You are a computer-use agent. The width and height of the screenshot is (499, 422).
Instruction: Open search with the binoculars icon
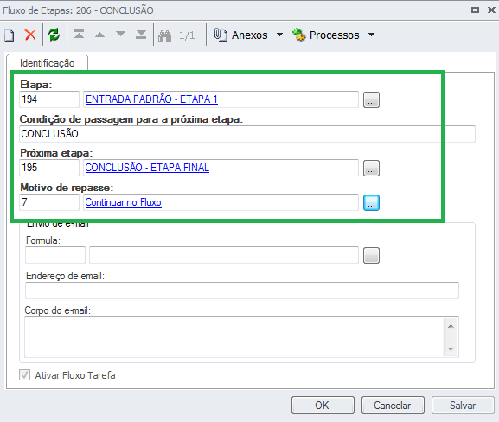tap(165, 35)
